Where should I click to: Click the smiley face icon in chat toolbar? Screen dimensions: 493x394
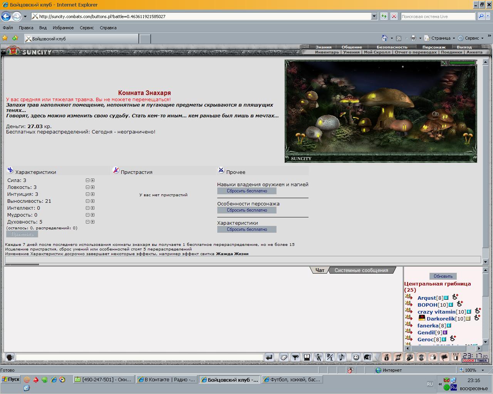(x=356, y=357)
